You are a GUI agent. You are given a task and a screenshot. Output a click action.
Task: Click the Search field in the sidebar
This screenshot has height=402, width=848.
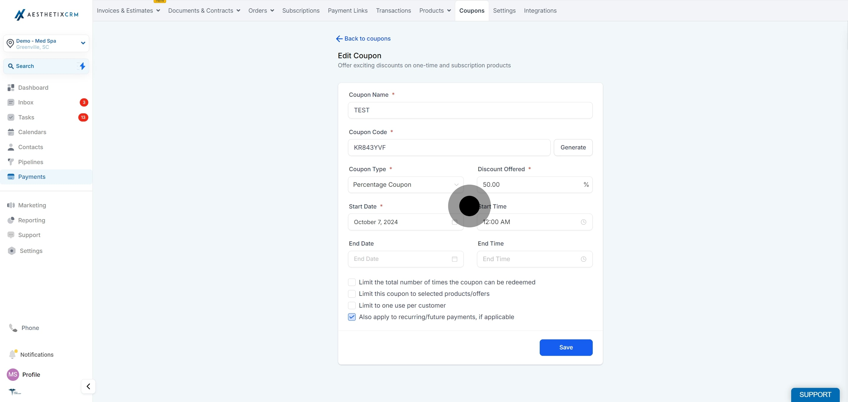pyautogui.click(x=46, y=66)
